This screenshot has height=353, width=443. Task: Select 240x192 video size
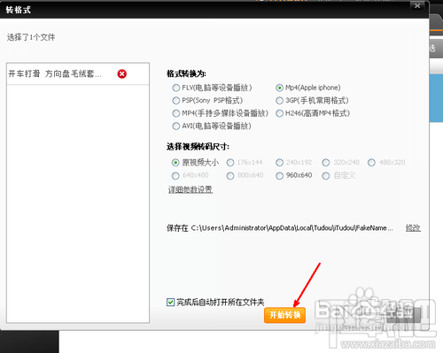279,163
